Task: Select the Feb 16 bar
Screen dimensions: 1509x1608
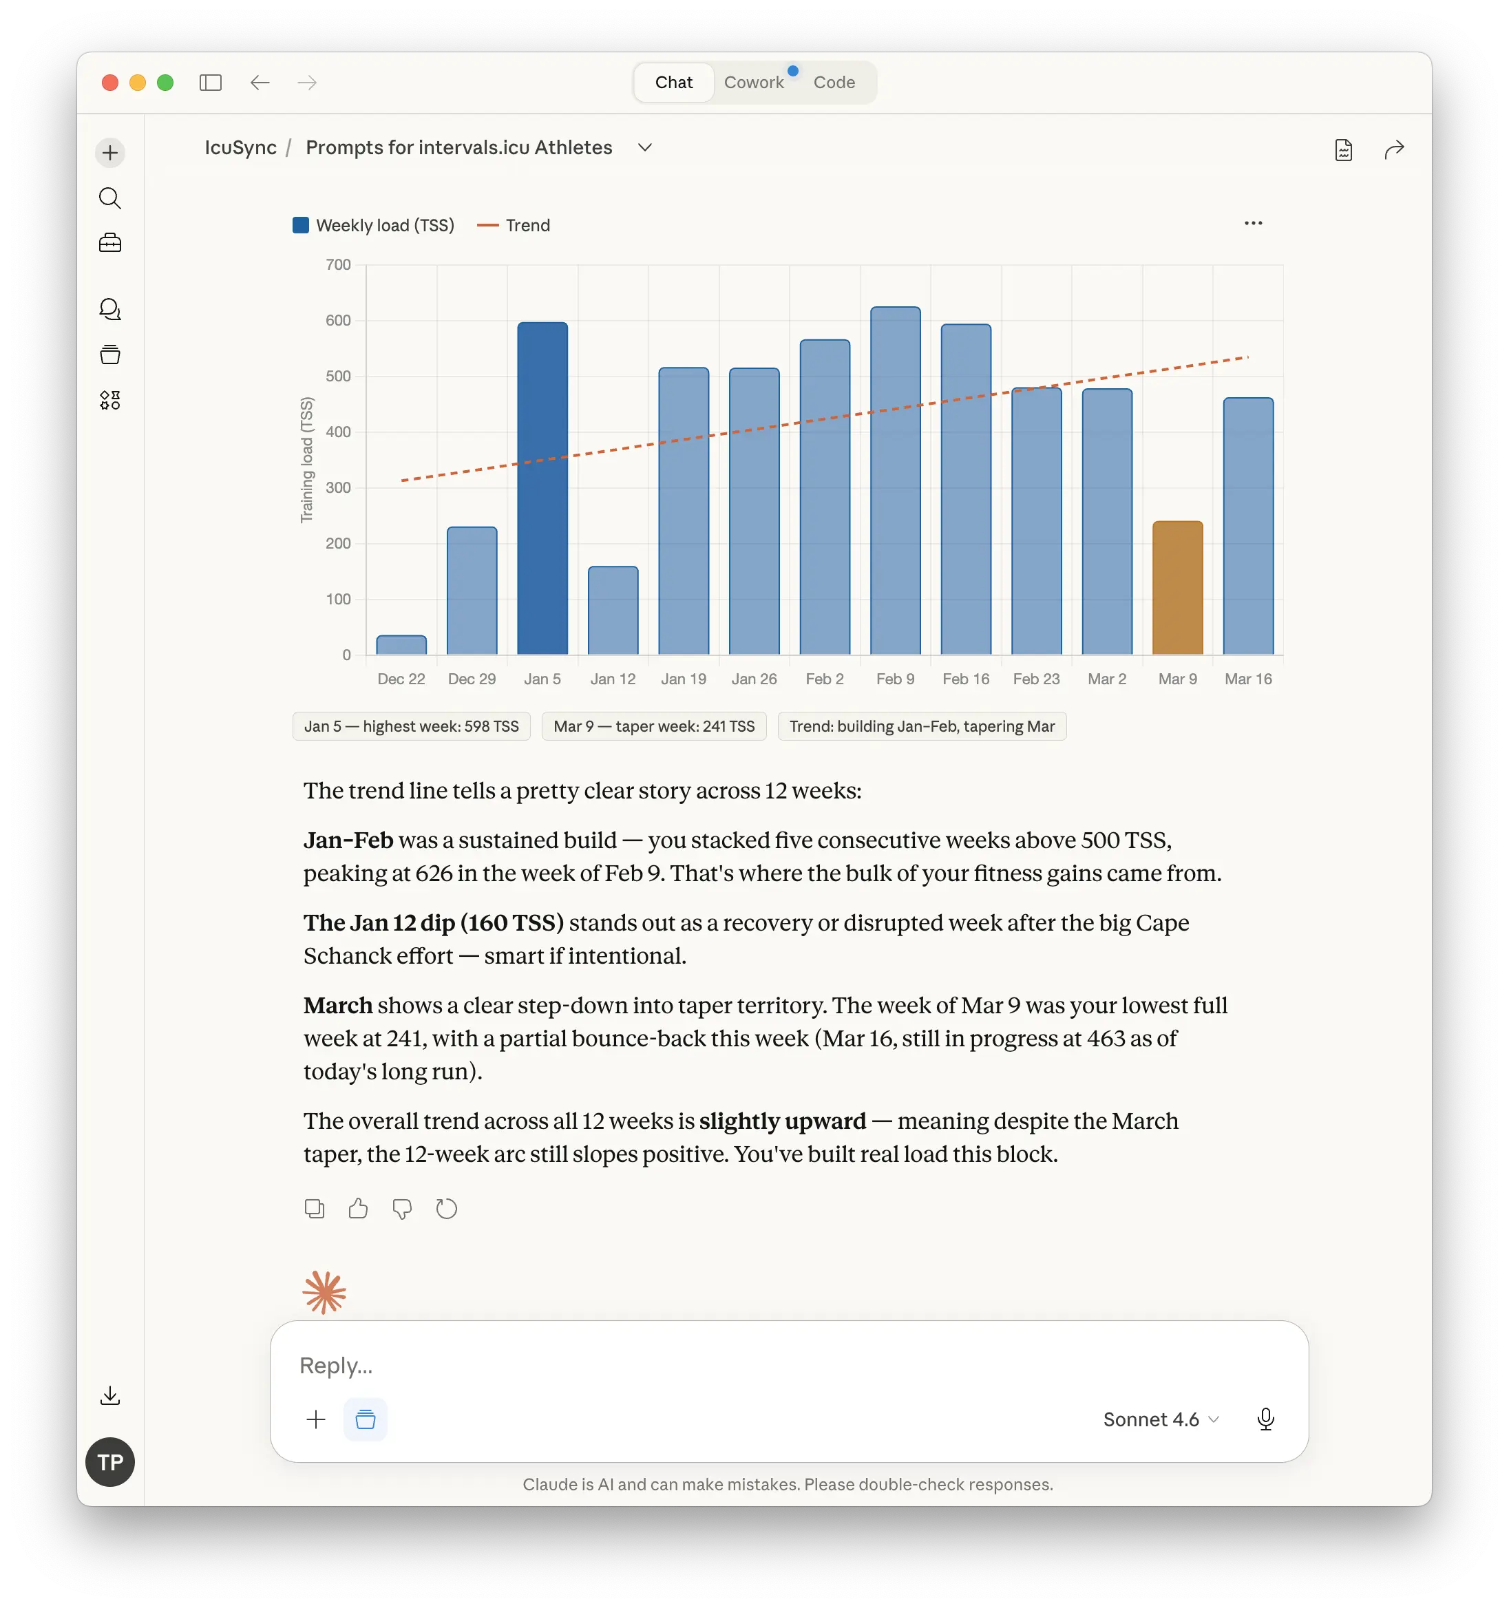Action: (966, 489)
